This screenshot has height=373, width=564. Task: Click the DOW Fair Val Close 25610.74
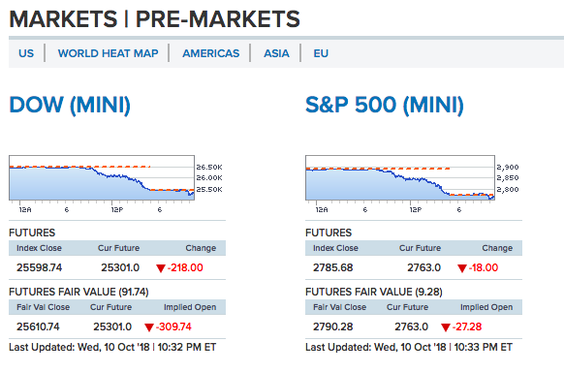[x=38, y=326]
